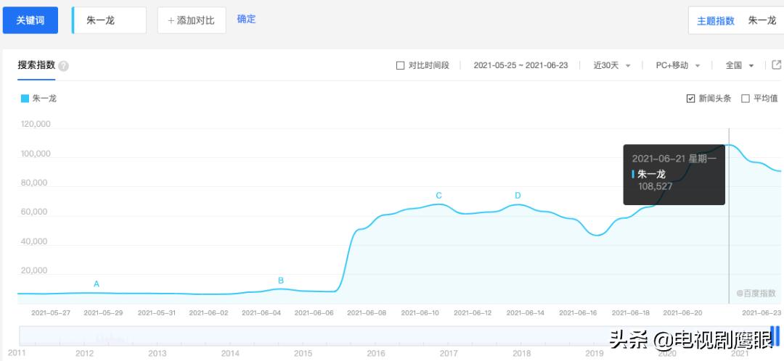Click the 108,527 value in tooltip

tap(655, 186)
